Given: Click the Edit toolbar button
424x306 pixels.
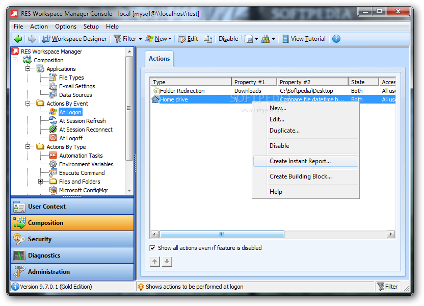Looking at the screenshot, I should coord(188,39).
